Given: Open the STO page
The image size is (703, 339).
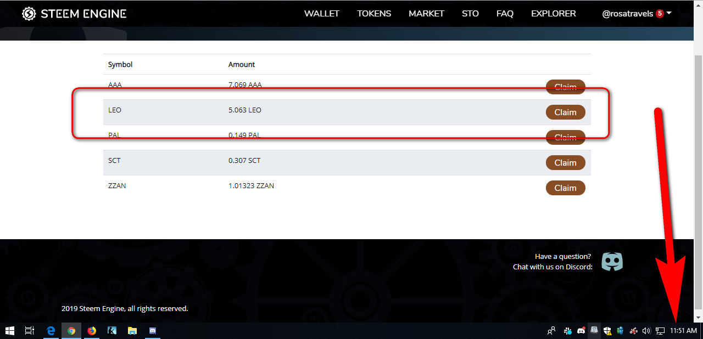Looking at the screenshot, I should (470, 14).
